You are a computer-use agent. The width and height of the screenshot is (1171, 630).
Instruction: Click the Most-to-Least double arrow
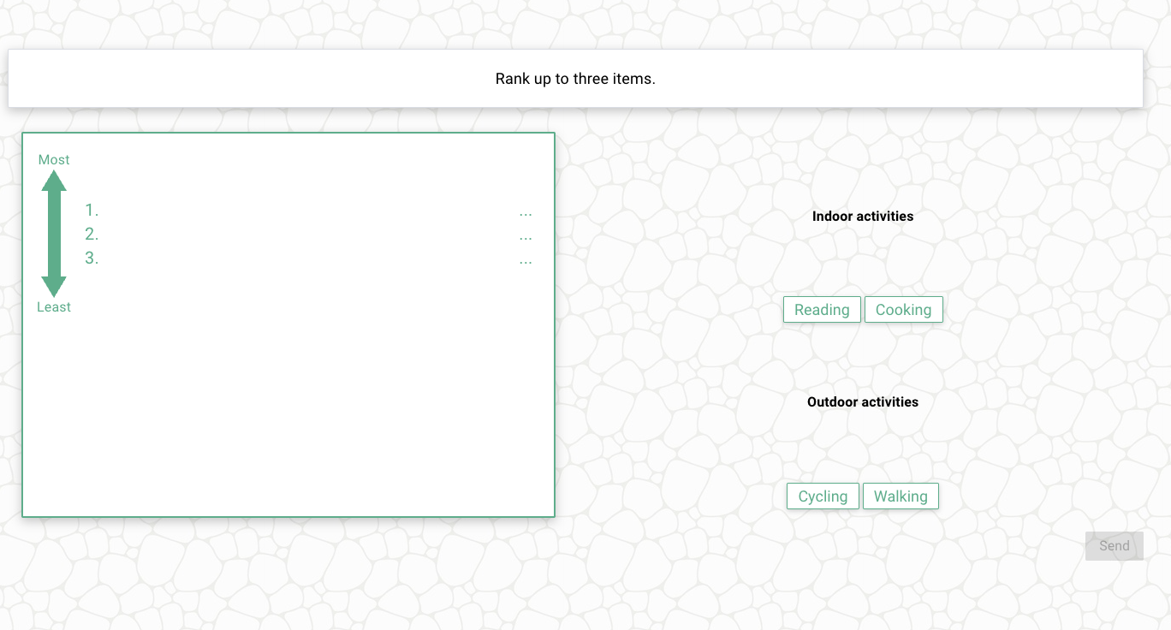click(54, 234)
